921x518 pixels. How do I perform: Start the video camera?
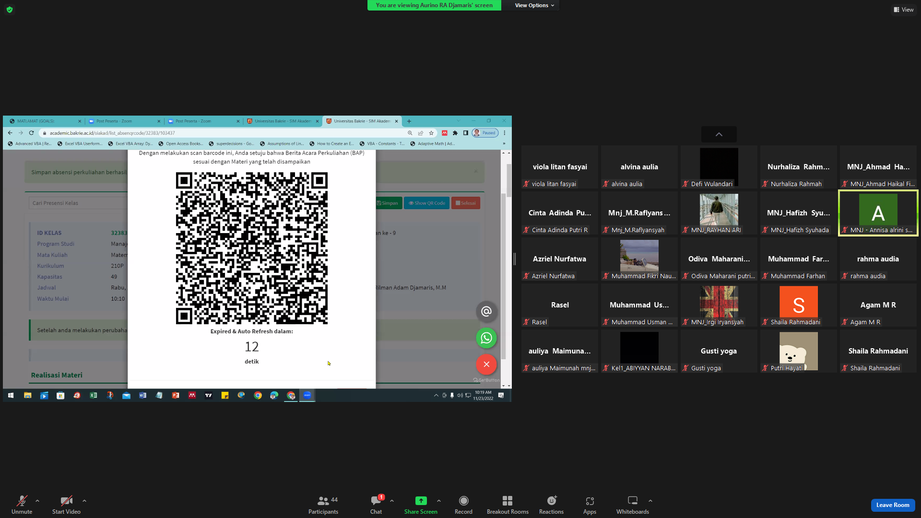[x=66, y=505]
